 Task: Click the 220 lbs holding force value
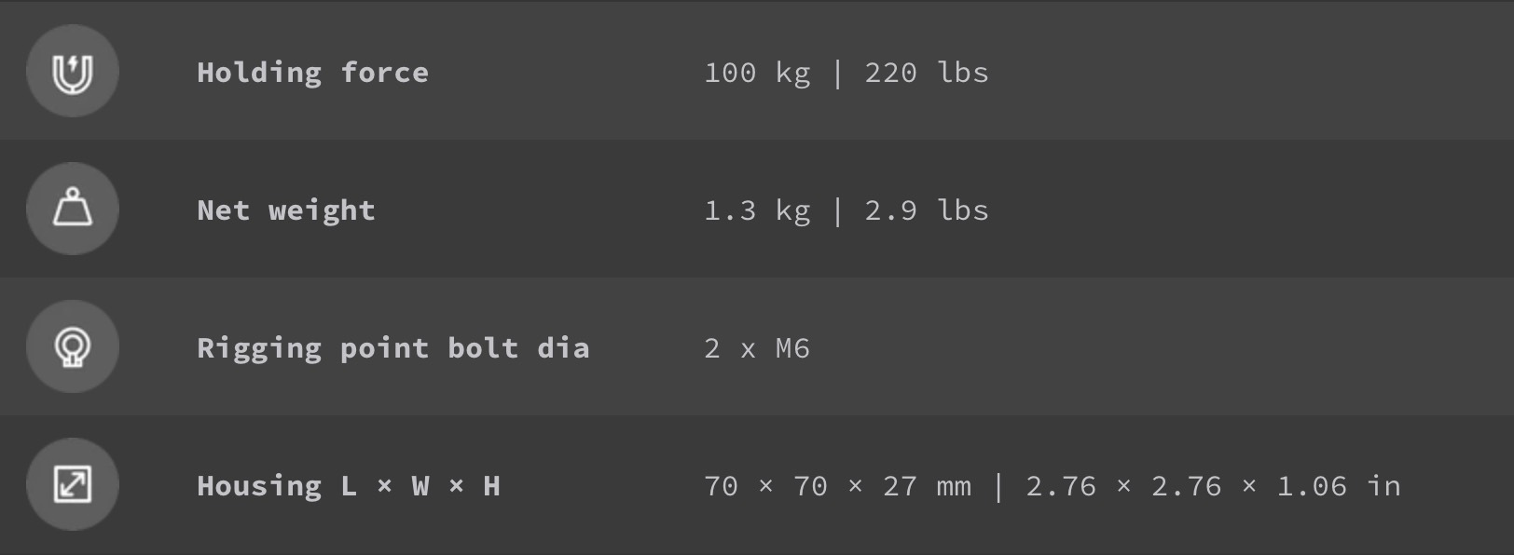927,73
